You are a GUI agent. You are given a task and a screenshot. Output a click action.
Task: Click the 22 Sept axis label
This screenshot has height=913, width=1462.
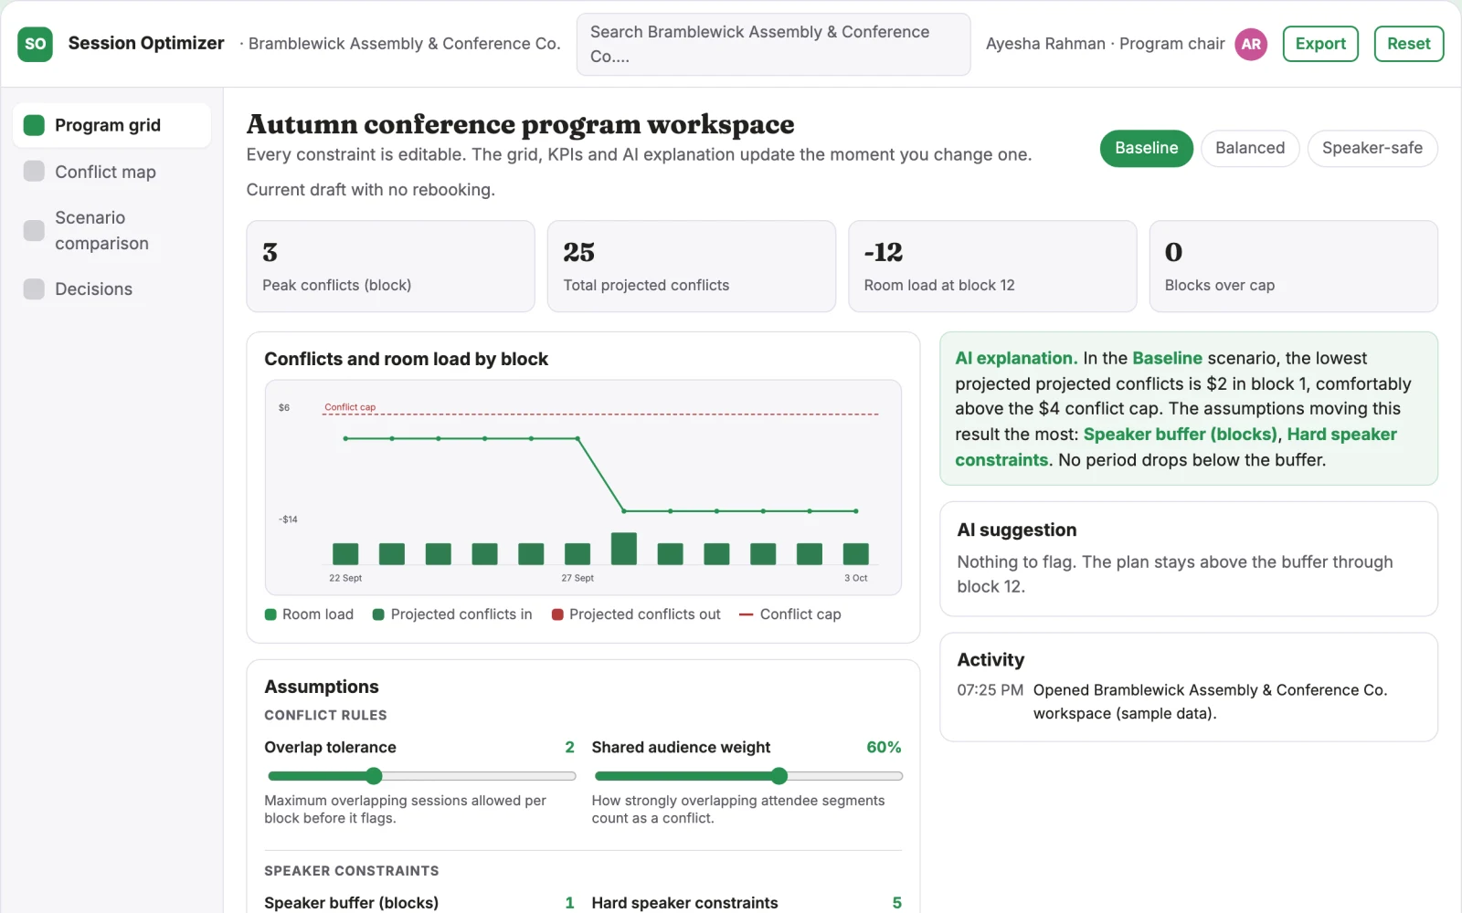(345, 578)
